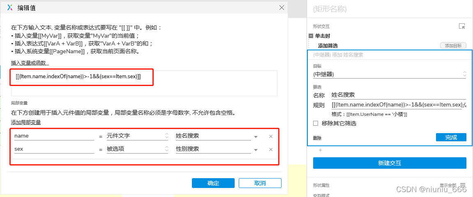473x197 pixels.
Task: Click the plus icon to add action
Action: [x=321, y=150]
